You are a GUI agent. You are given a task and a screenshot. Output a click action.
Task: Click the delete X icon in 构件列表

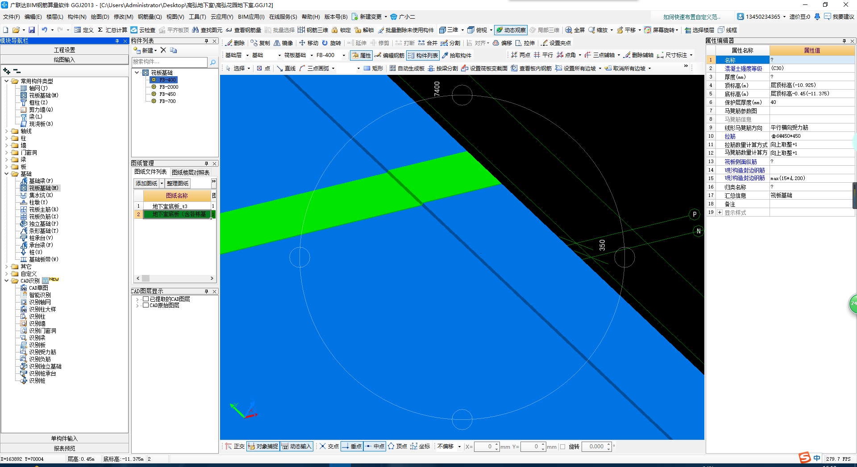pos(163,50)
